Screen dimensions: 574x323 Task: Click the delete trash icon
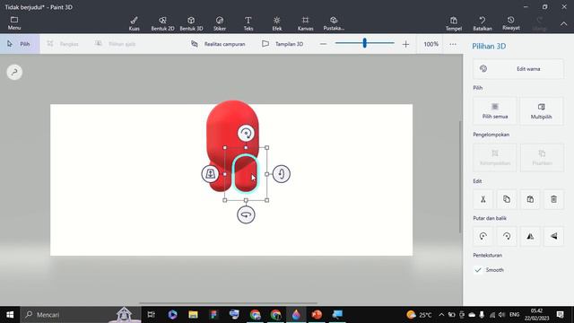tap(553, 199)
